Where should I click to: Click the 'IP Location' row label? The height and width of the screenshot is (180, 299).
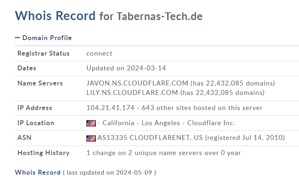point(36,123)
